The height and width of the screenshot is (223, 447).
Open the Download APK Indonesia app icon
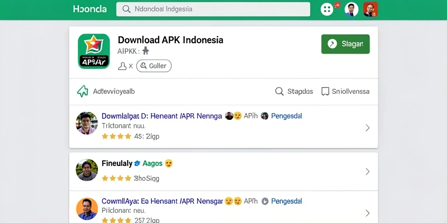(x=94, y=51)
